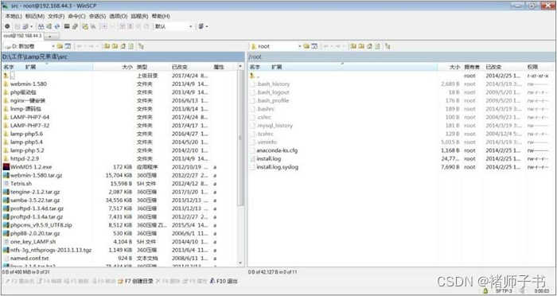557x296 pixels.
Task: Click the local panel's filter icon
Action: click(x=68, y=46)
